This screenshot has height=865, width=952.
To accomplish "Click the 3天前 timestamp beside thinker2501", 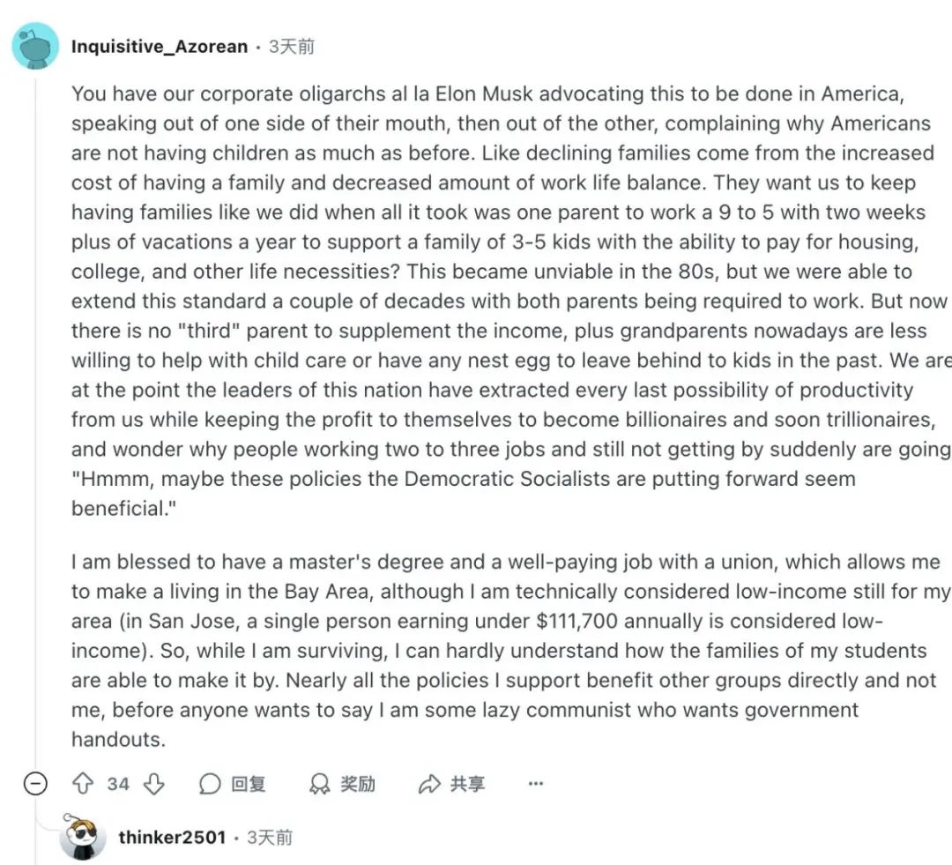I will click(270, 838).
